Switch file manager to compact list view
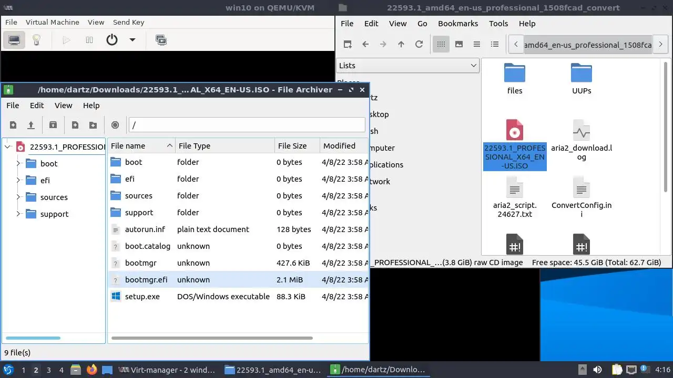673x378 pixels. click(x=477, y=44)
